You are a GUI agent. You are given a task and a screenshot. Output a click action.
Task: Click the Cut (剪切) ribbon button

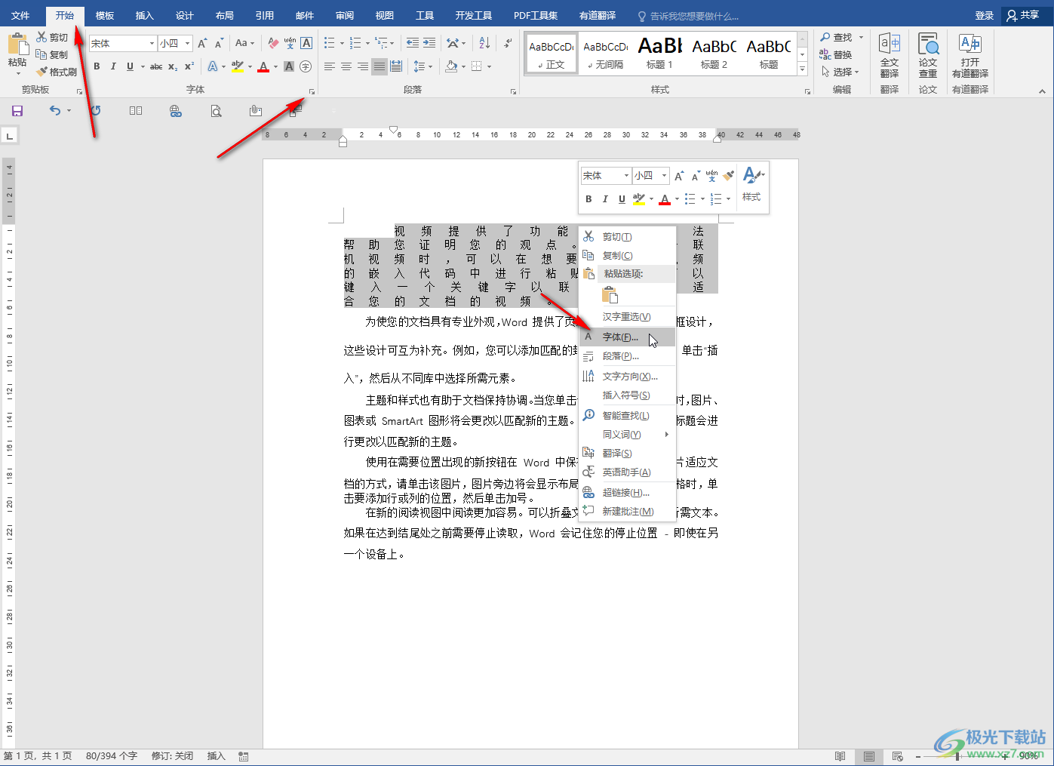52,37
